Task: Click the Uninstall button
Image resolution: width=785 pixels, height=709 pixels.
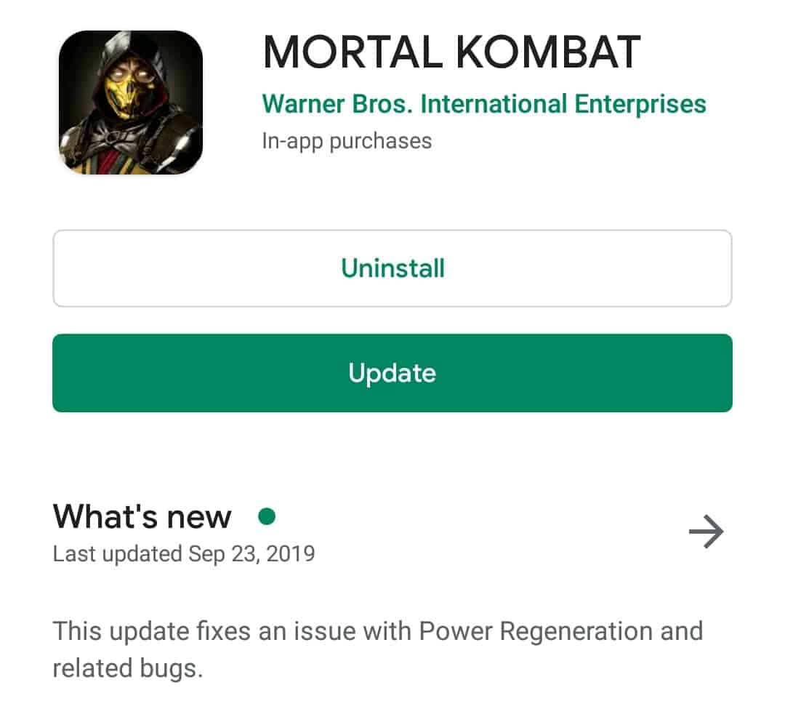Action: pyautogui.click(x=392, y=268)
